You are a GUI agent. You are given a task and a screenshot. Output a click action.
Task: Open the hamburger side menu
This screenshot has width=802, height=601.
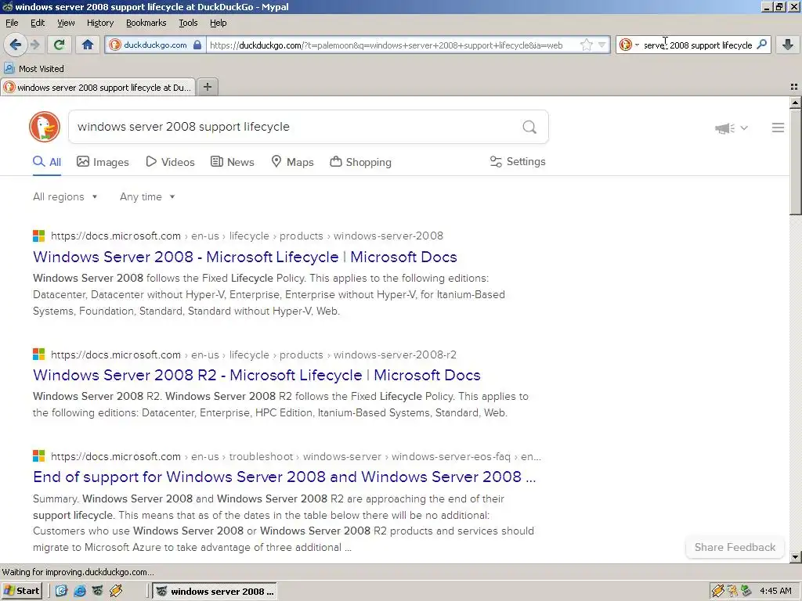click(x=778, y=128)
